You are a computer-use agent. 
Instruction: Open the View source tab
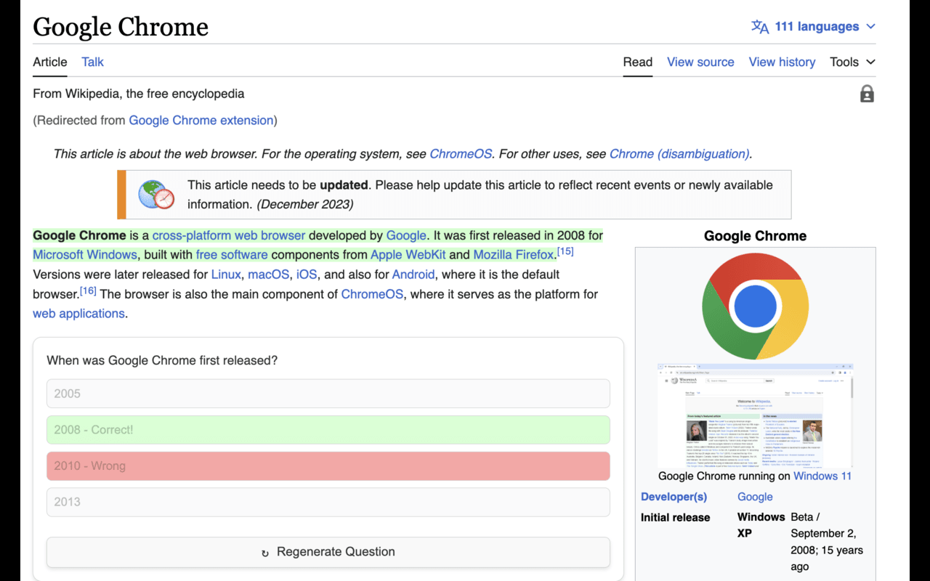(700, 62)
